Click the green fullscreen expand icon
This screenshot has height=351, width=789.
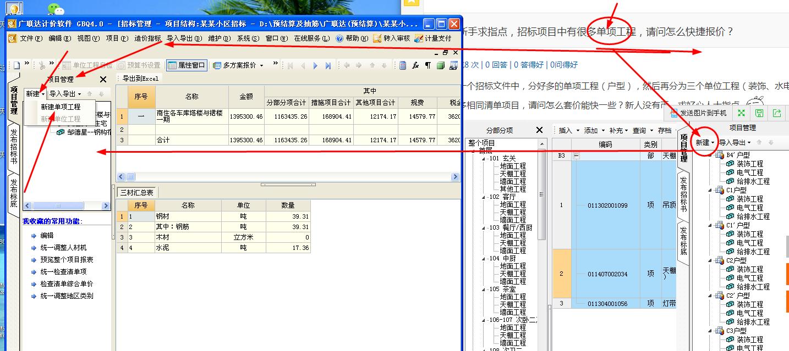(x=741, y=113)
